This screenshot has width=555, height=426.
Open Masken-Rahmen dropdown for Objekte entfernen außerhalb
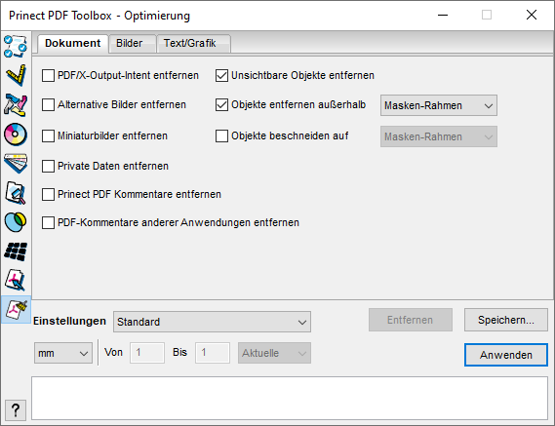(439, 105)
